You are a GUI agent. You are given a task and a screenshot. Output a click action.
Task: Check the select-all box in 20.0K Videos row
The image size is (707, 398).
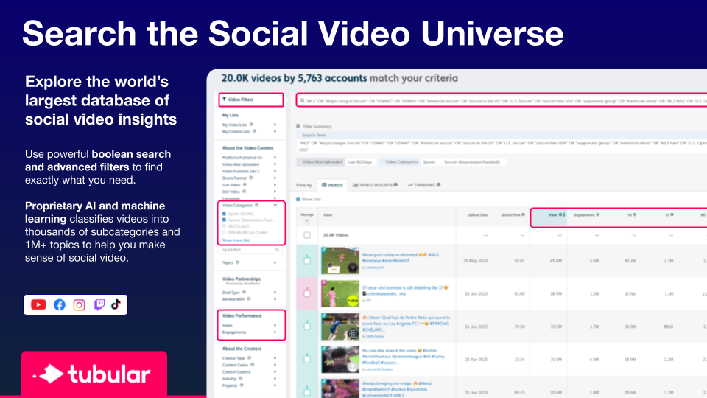(x=307, y=235)
